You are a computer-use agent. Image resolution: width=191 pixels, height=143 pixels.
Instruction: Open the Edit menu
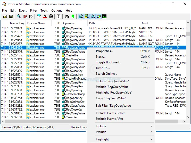(x=13, y=11)
